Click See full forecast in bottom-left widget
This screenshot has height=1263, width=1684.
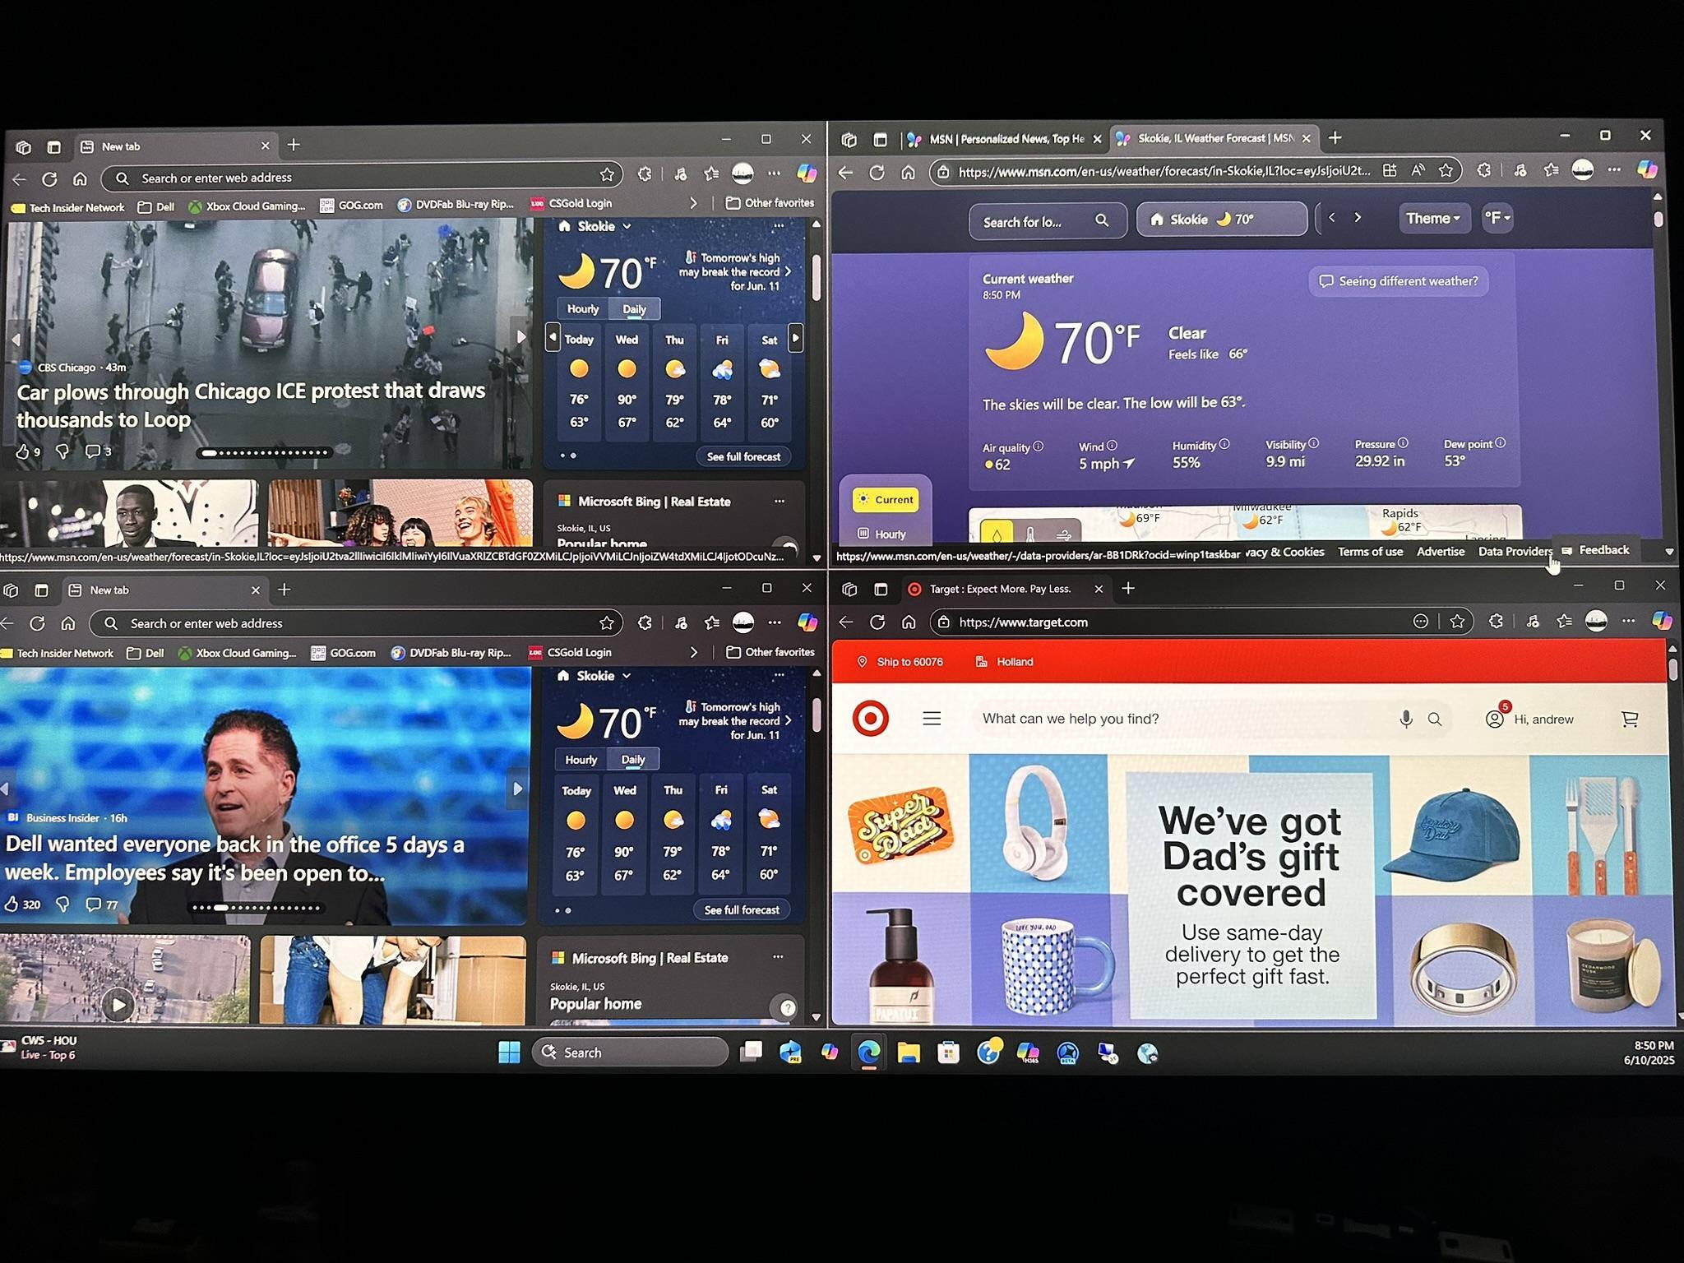coord(741,910)
